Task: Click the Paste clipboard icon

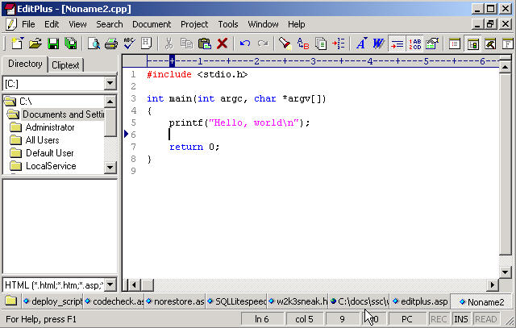Action: click(x=204, y=43)
